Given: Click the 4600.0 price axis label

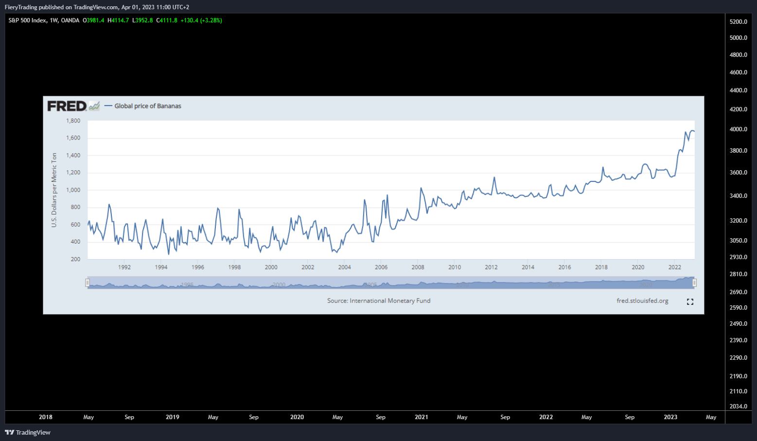Looking at the screenshot, I should tap(739, 72).
